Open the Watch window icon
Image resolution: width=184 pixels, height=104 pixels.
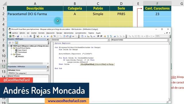[x=70, y=36]
